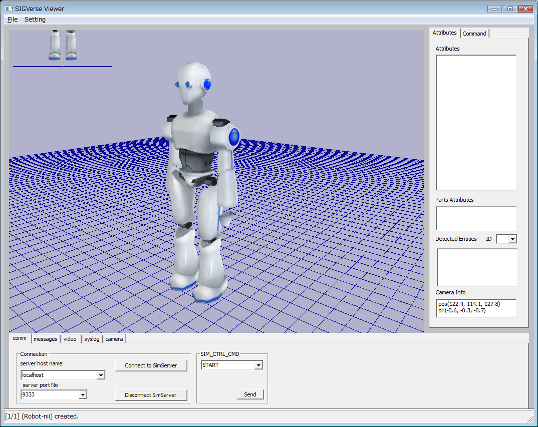538x427 pixels.
Task: Show the syslog tab
Action: (x=92, y=339)
